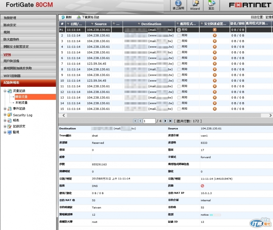Click the wan1 source interface value
Image resolution: width=273 pixels, height=230 pixels.
pos(204,136)
